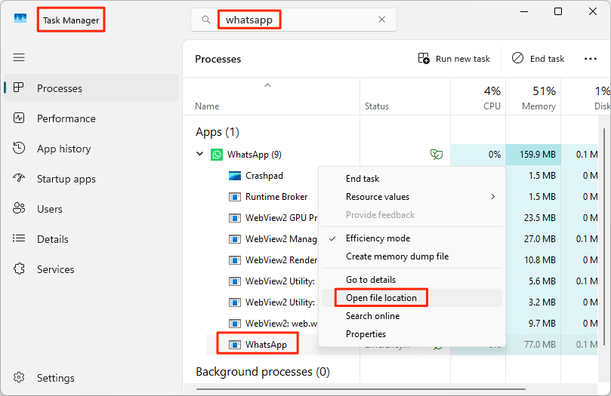Viewport: 611px width, 396px height.
Task: Click End task in the toolbar
Action: [x=538, y=59]
